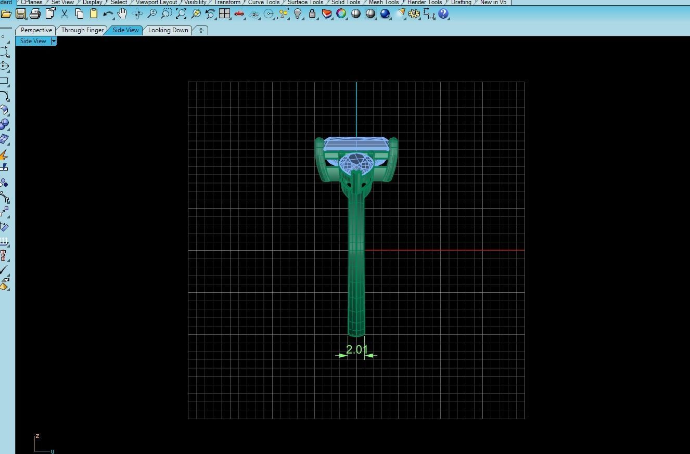This screenshot has height=454, width=690.
Task: Select the Side View viewport tab
Action: (x=126, y=30)
